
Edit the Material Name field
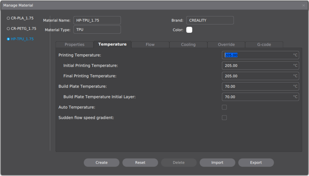pos(97,20)
